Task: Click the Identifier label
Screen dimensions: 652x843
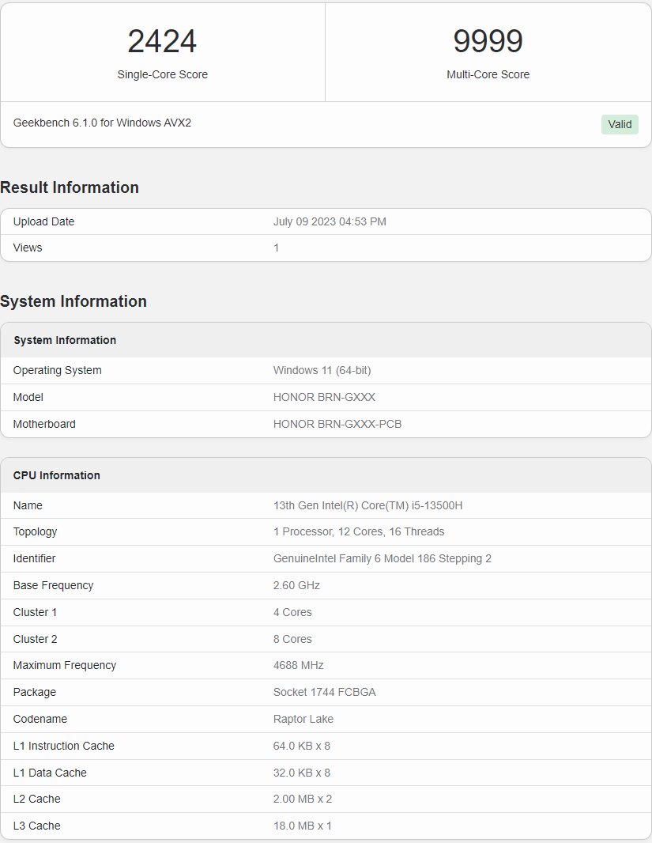Action: tap(34, 558)
